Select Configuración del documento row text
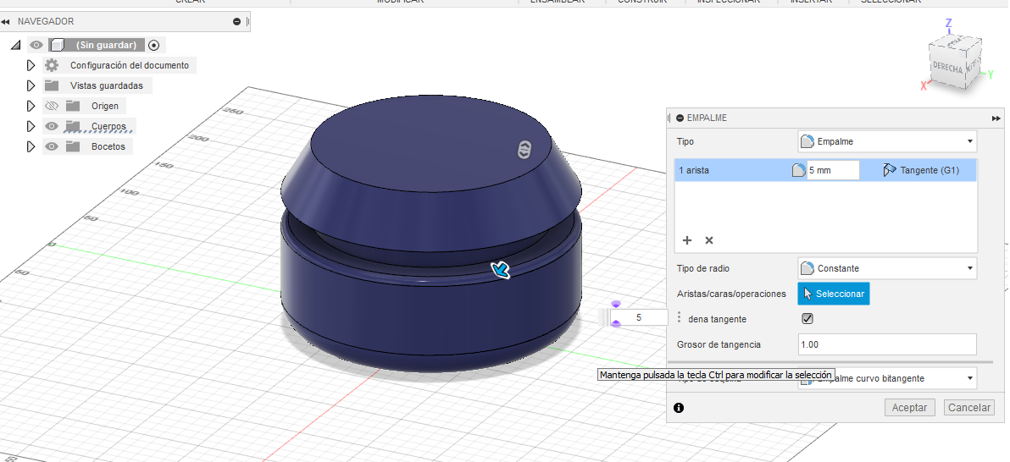The image size is (1010, 462). click(x=130, y=65)
